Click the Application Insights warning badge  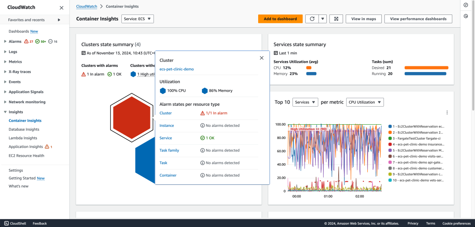48,147
